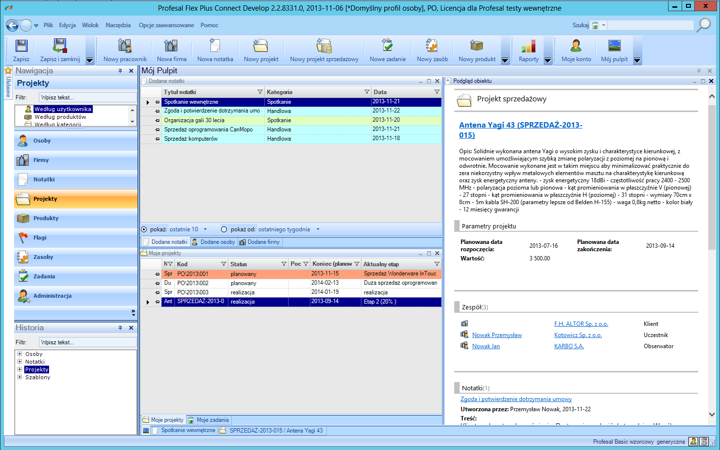Open search scope dropdown next to Szukaj

point(603,25)
